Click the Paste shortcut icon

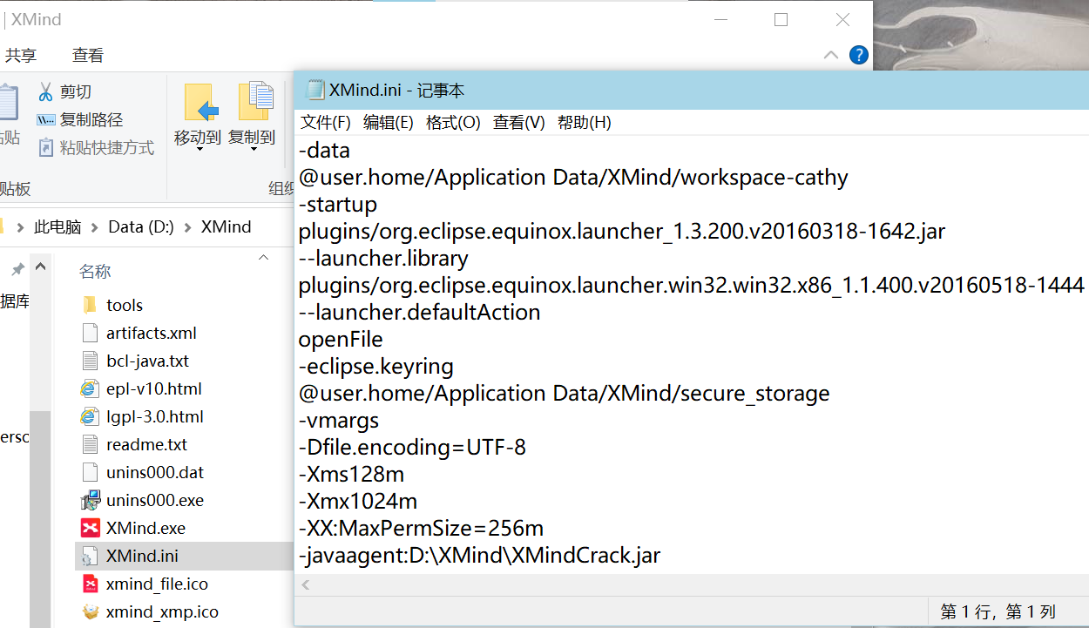pos(45,148)
